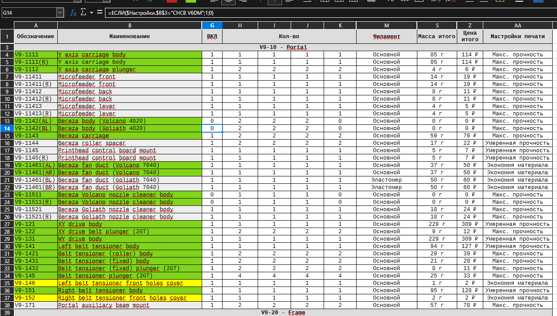The width and height of the screenshot is (557, 316).
Task: Select row 14 header
Action: [7, 128]
